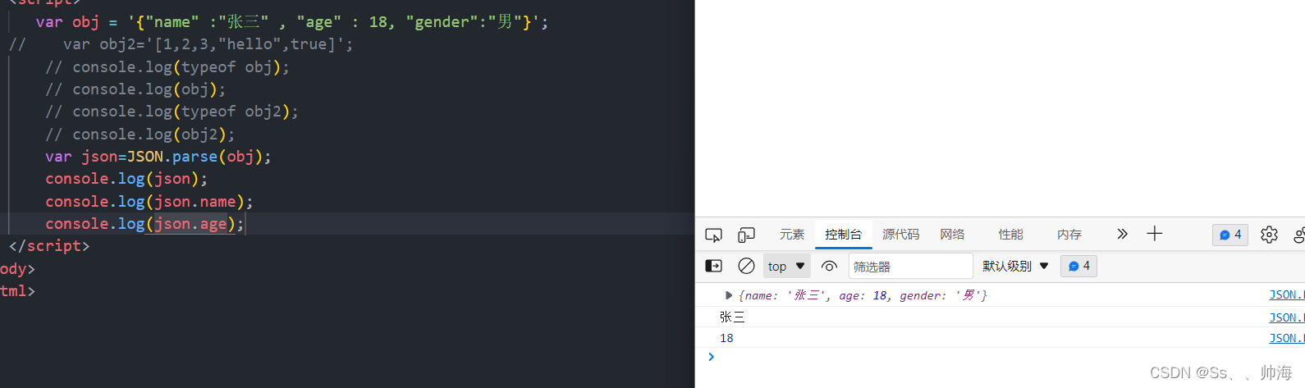This screenshot has height=388, width=1305.
Task: Click the logged value 张三 in console
Action: (x=732, y=317)
